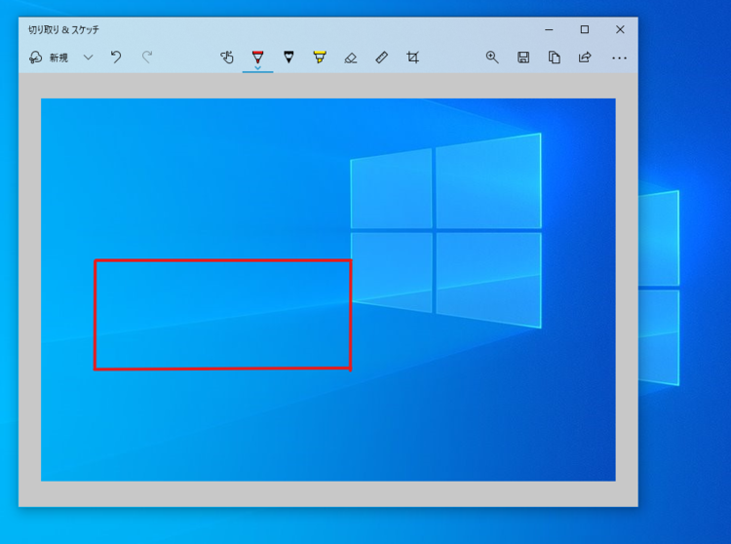Minimize the 切り取り & スケッチ window
Screen dimensions: 731x544
(x=549, y=29)
